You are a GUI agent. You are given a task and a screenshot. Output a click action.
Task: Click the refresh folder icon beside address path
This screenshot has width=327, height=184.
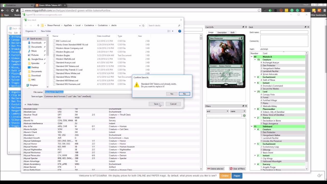tap(143, 26)
